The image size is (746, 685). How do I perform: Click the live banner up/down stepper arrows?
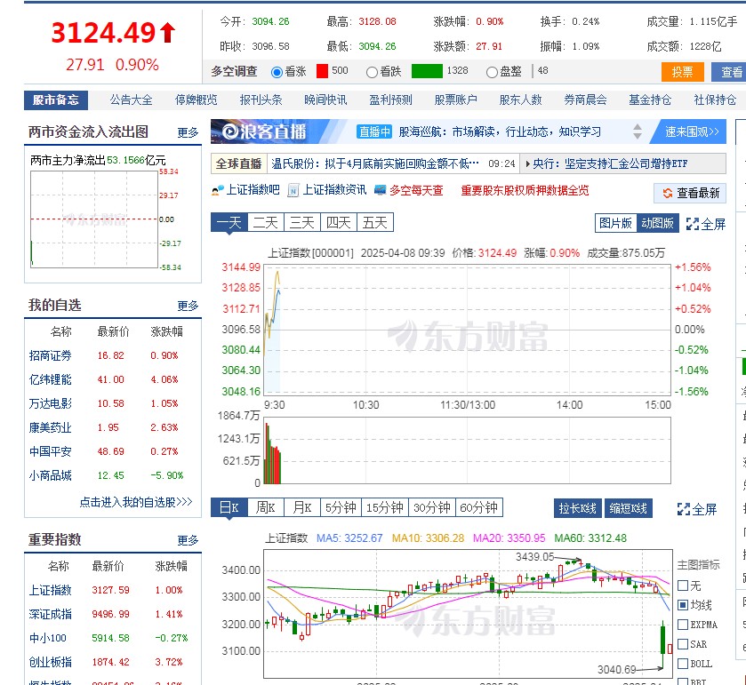click(638, 131)
